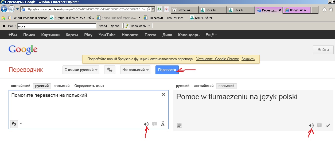
Task: Click the Google logo
Action: coord(23,50)
